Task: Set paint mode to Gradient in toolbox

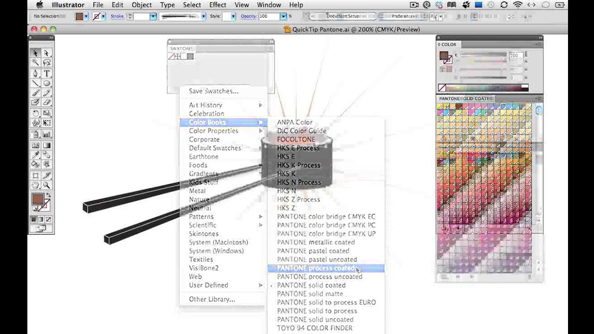Action: click(x=41, y=219)
